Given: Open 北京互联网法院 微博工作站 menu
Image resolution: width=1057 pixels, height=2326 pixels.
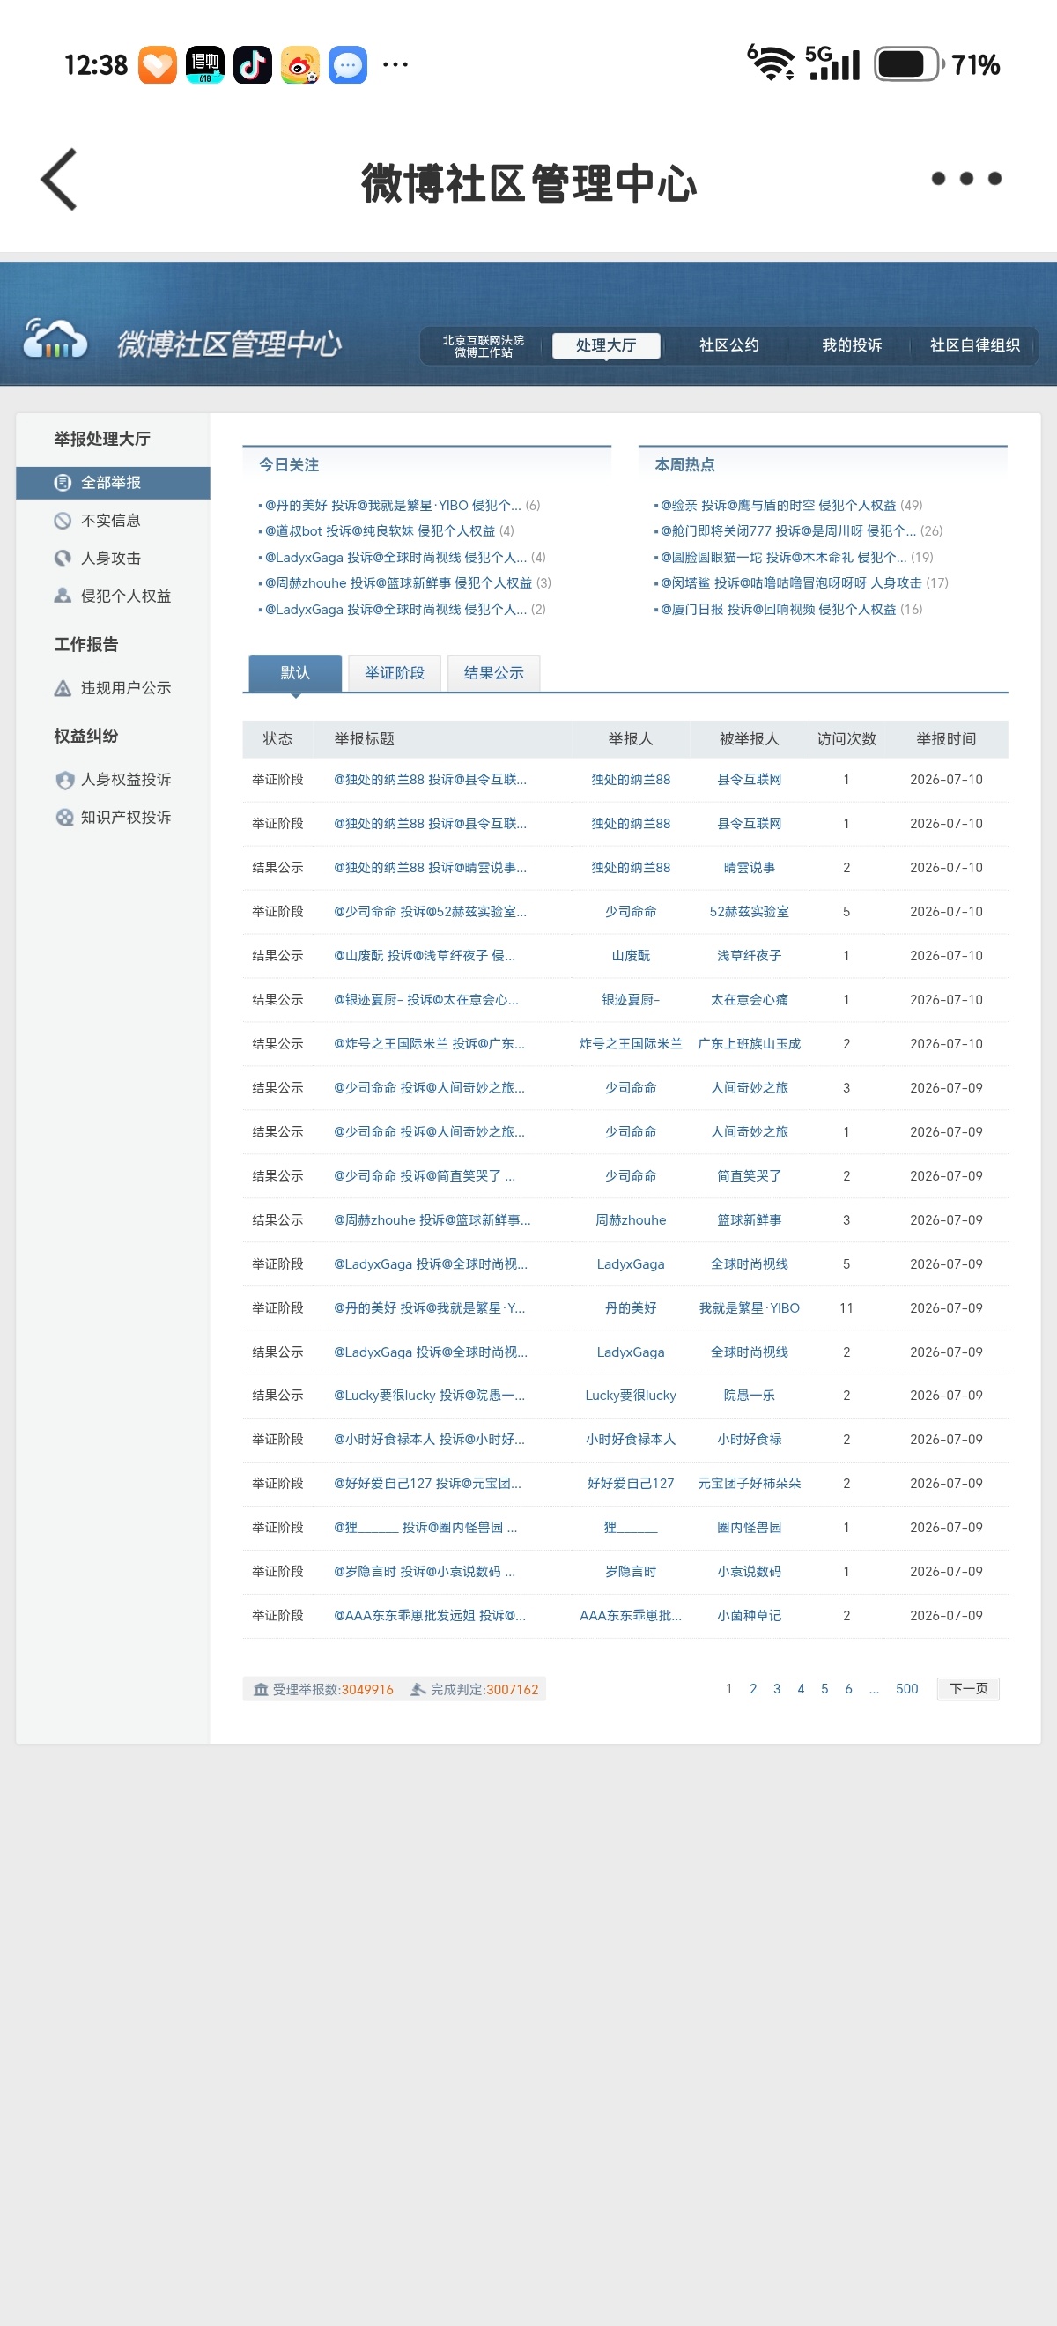Looking at the screenshot, I should (x=483, y=346).
